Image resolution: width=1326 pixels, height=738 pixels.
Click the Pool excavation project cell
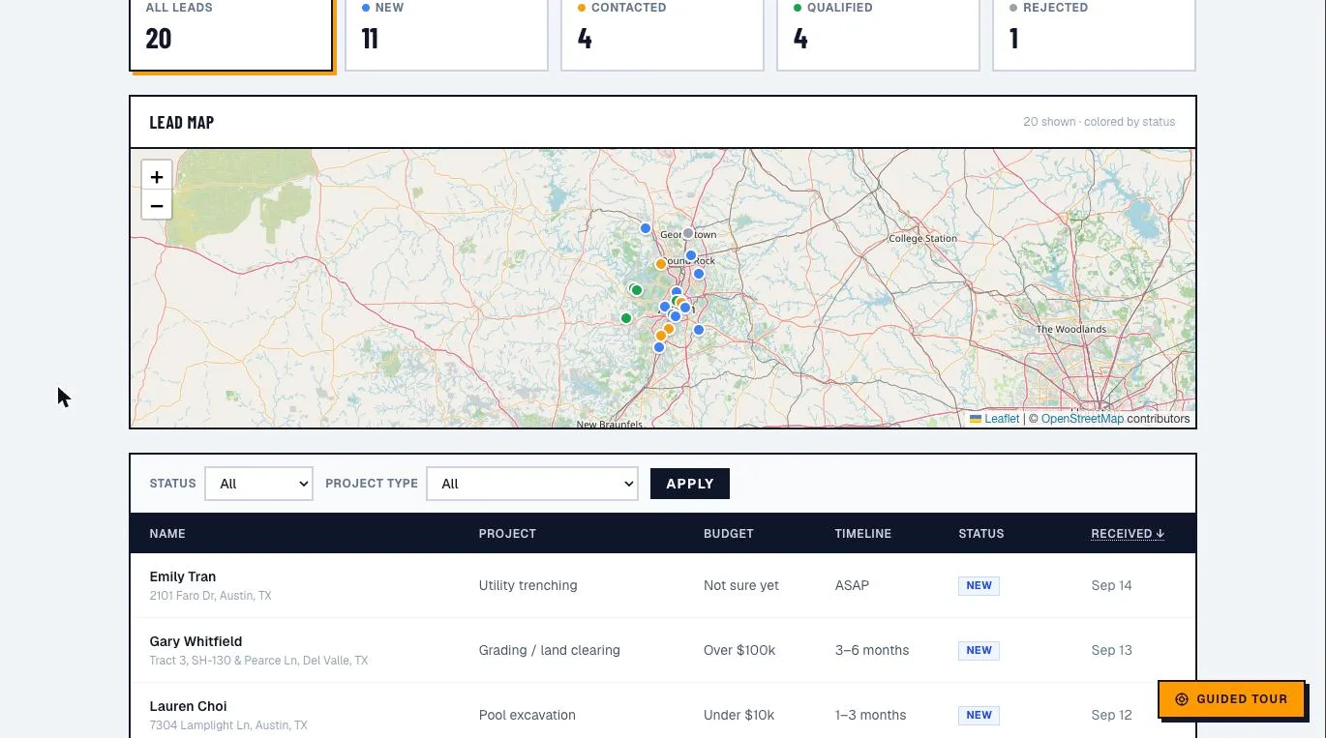coord(527,715)
